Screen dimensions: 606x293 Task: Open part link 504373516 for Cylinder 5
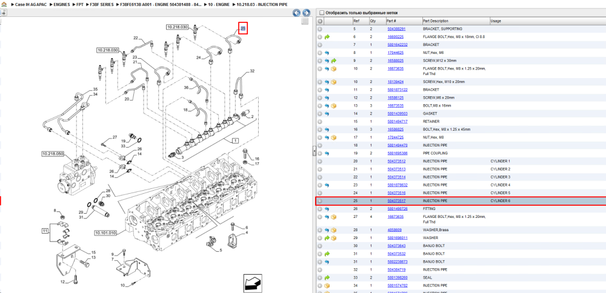tap(396, 193)
